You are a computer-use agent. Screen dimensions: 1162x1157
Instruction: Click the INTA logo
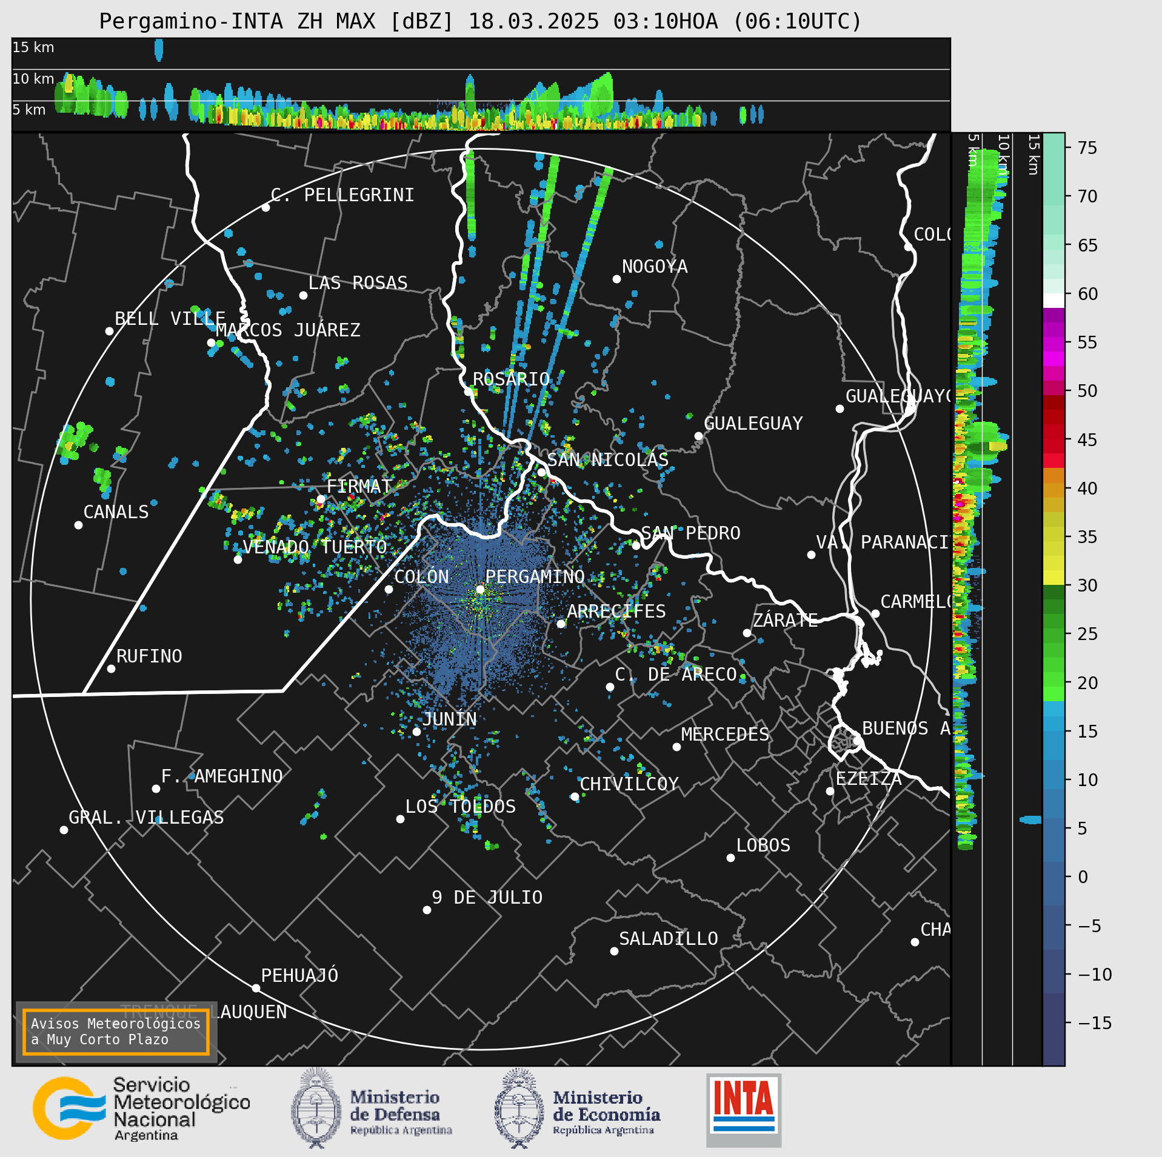744,1110
